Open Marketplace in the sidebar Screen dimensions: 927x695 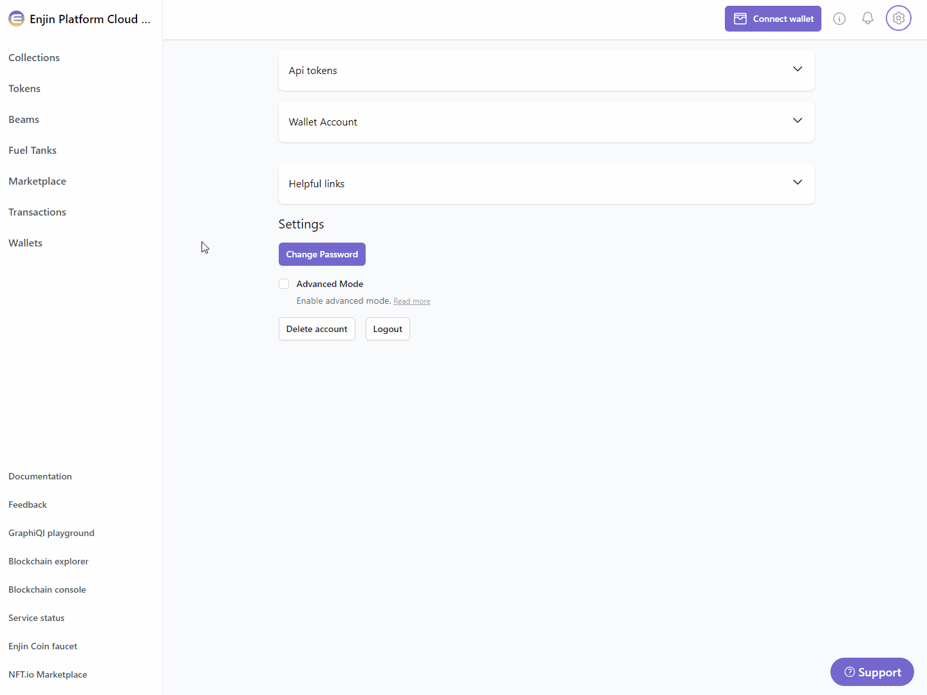click(37, 181)
